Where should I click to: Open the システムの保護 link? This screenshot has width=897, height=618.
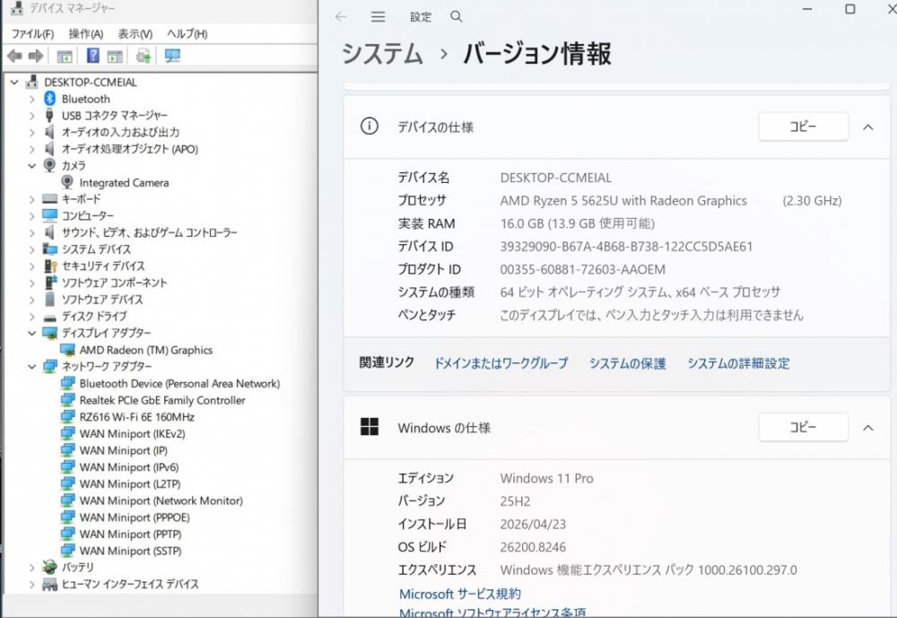(x=627, y=363)
